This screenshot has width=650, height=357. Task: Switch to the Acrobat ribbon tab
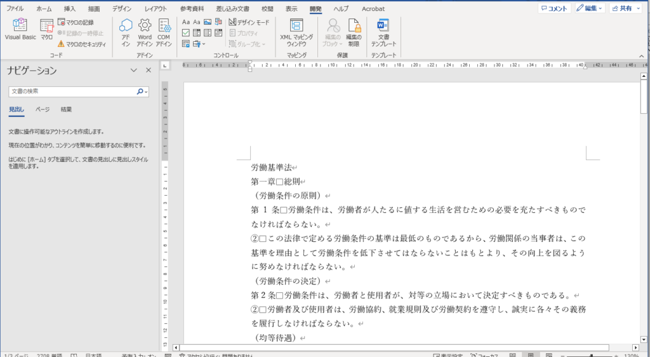(373, 9)
